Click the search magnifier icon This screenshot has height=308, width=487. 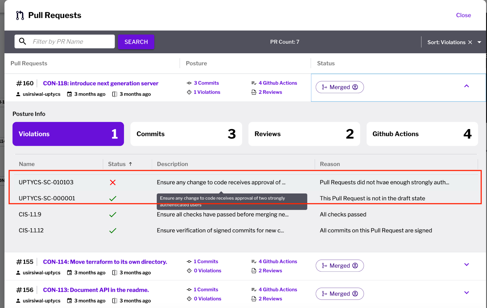pyautogui.click(x=23, y=41)
